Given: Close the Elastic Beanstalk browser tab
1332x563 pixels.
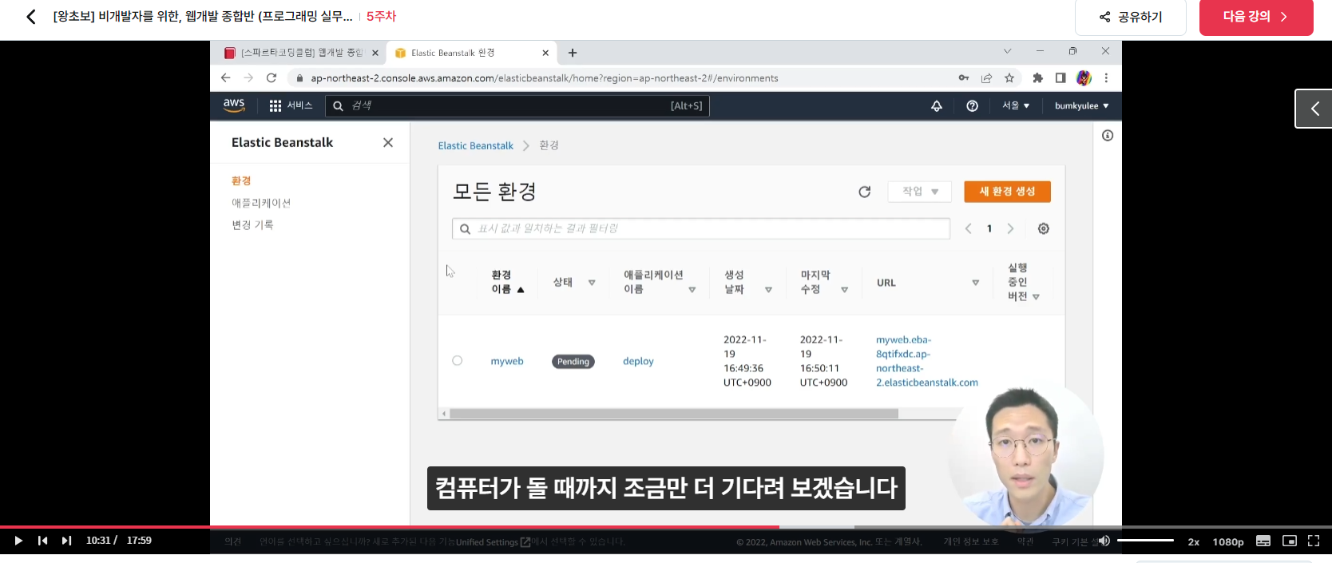Looking at the screenshot, I should (x=545, y=53).
